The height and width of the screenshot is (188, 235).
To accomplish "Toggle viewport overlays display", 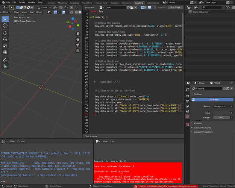I will [64, 12].
